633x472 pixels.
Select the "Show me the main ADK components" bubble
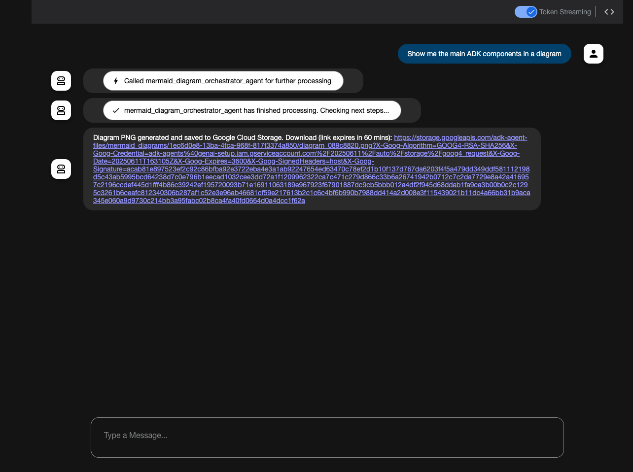pos(485,54)
